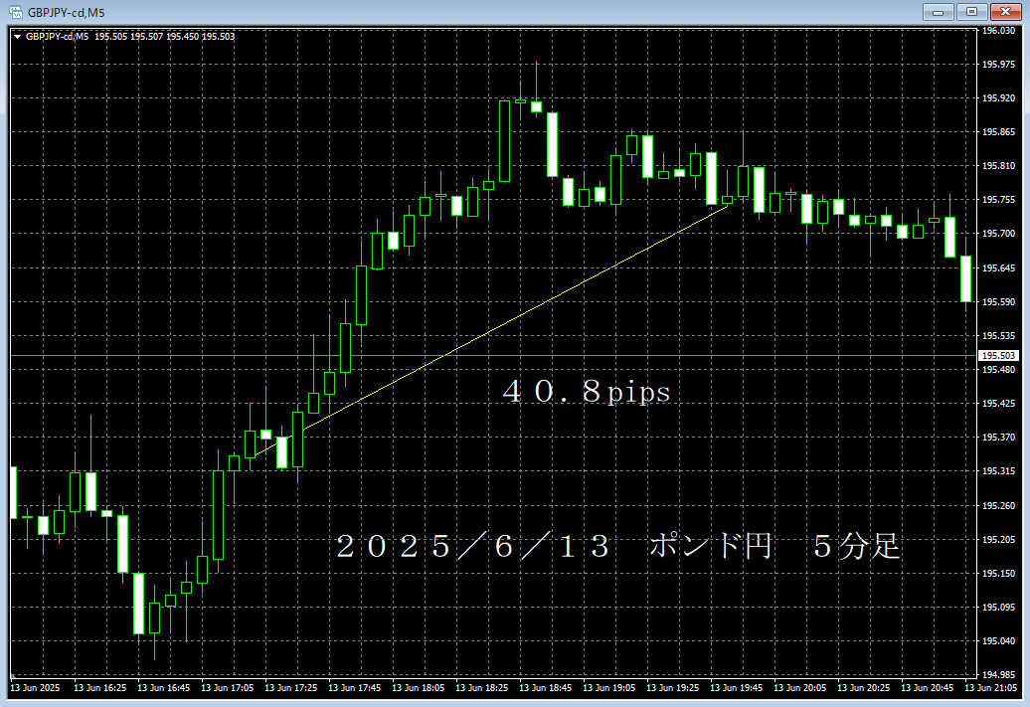Click 13 Jun 19:45 on the time axis
Image resolution: width=1030 pixels, height=707 pixels.
[x=737, y=688]
